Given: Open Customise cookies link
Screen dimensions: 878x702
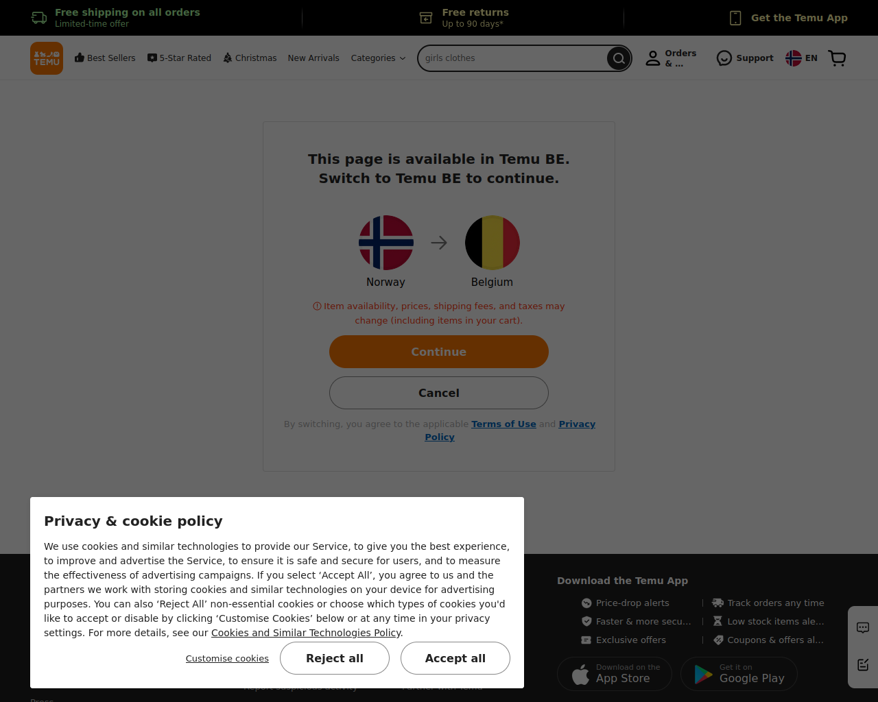Looking at the screenshot, I should 227,658.
